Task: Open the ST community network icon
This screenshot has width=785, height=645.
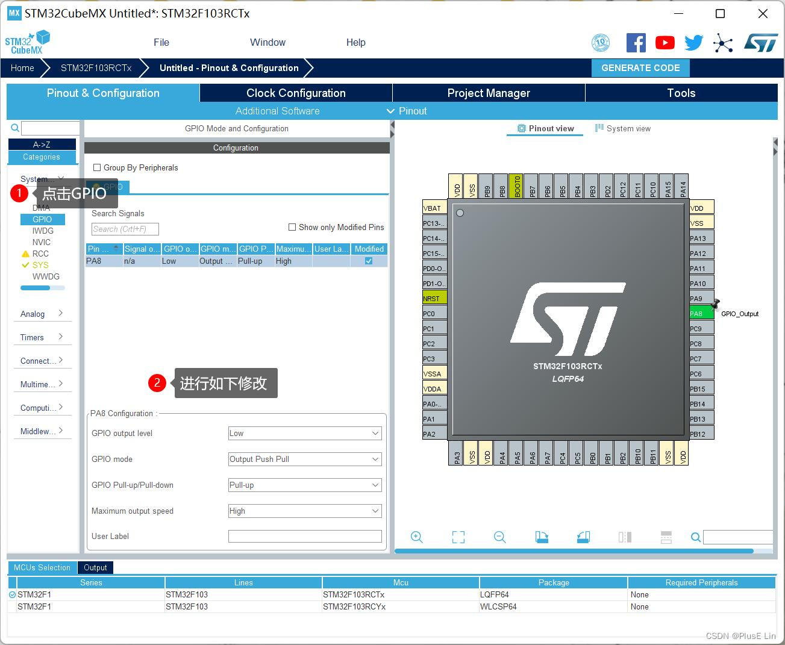Action: pyautogui.click(x=723, y=43)
